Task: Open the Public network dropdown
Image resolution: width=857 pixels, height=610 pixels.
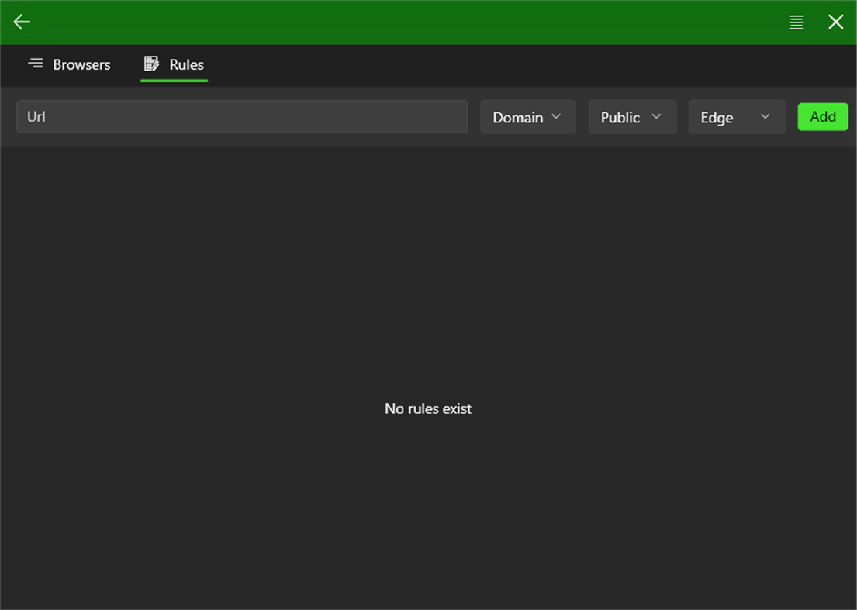Action: coord(632,117)
